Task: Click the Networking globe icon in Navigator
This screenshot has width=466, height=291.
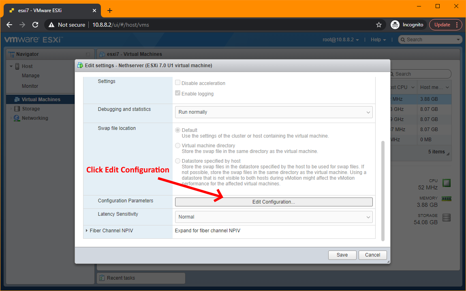Action: point(17,118)
